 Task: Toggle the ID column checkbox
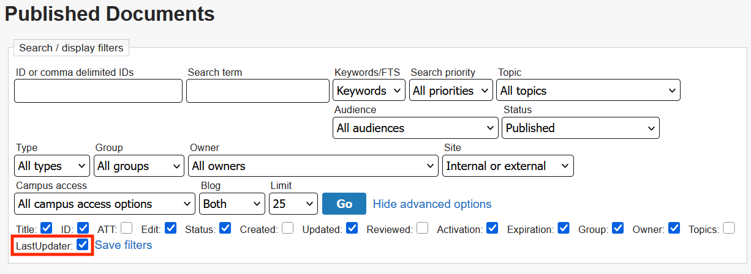[83, 229]
